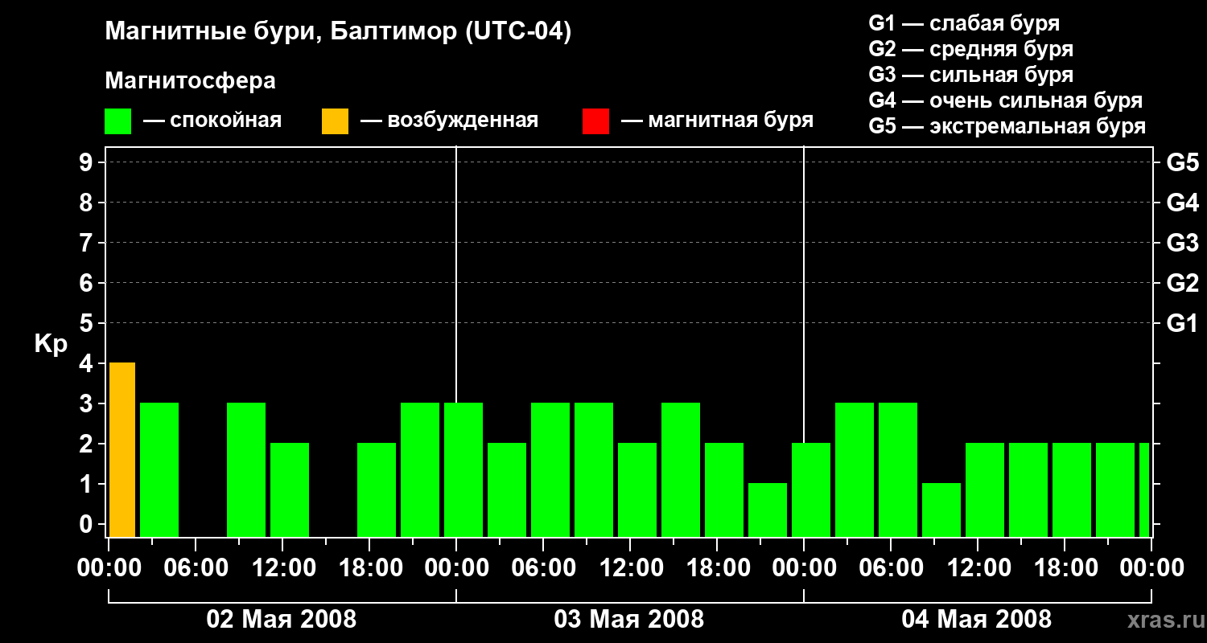Select the chart title Магнитные бури, Балтимор

point(338,32)
